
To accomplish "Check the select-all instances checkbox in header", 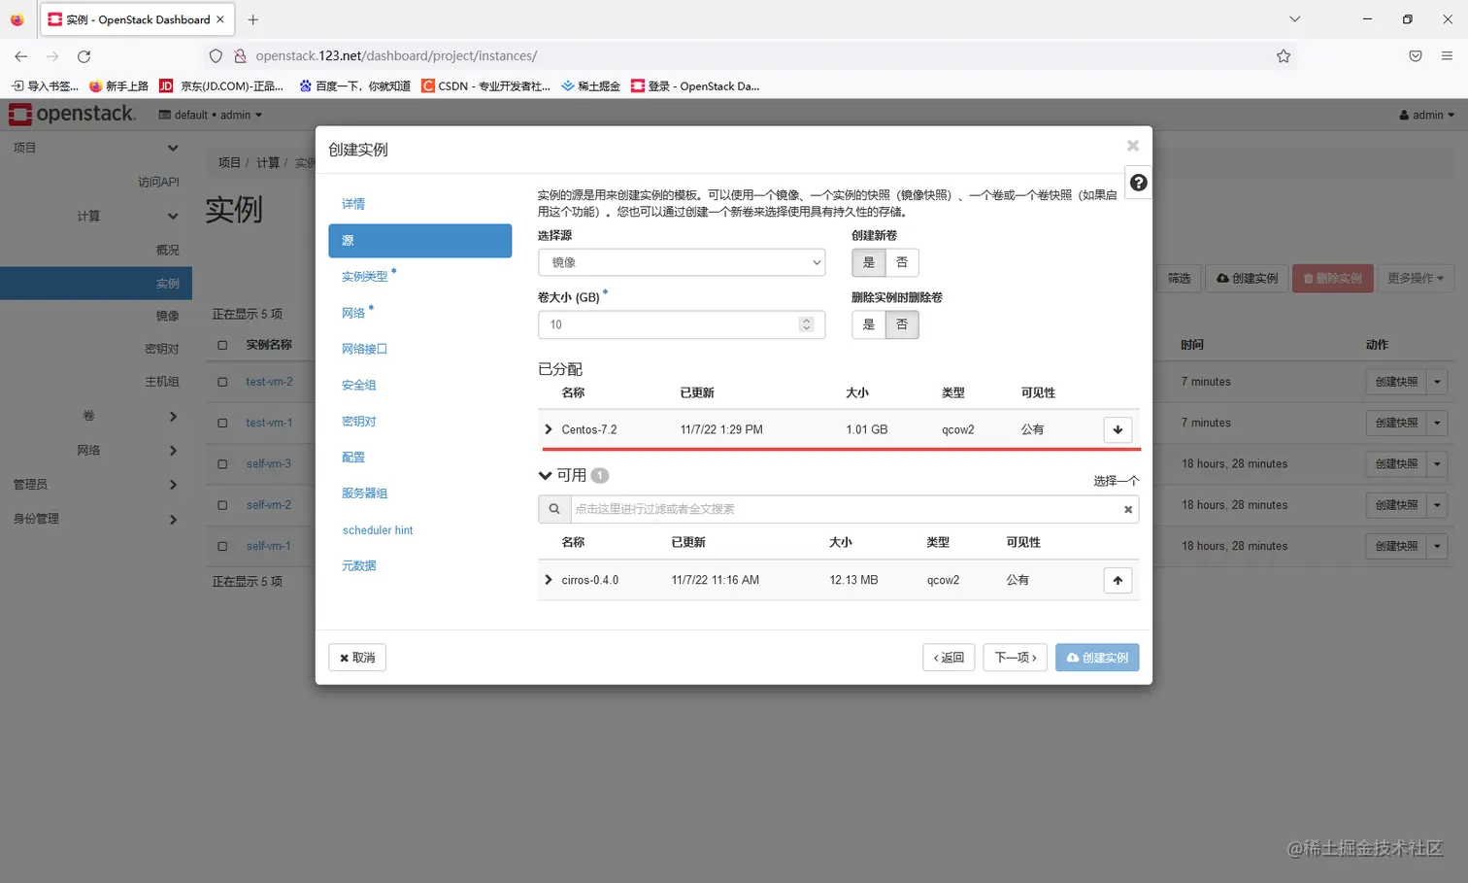I will [x=222, y=345].
